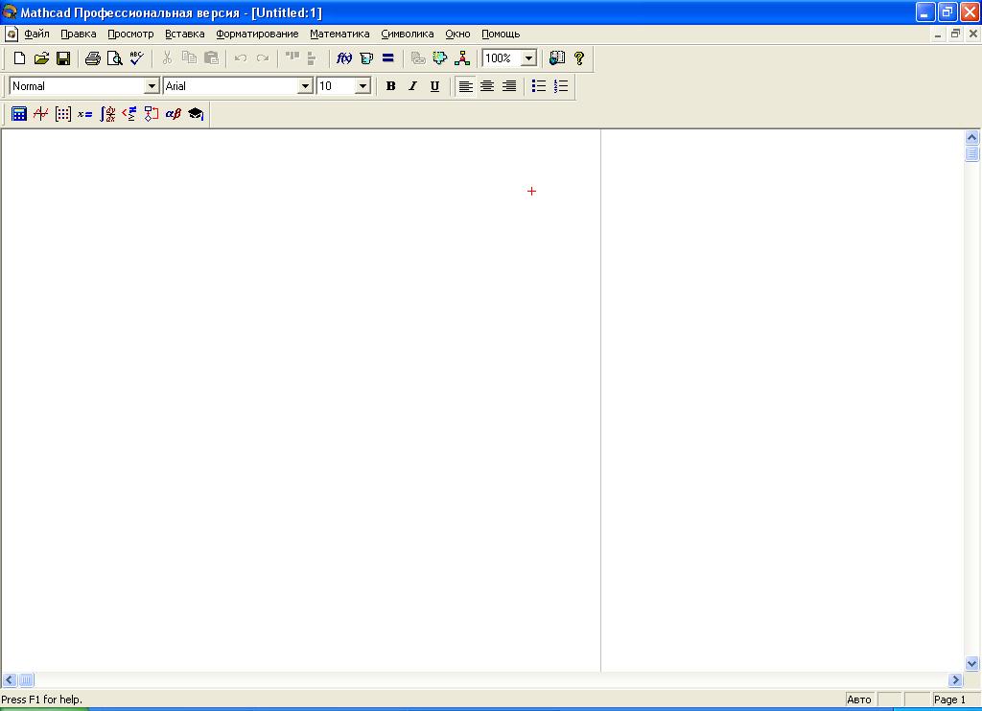Print the worksheet using the printer icon
Image resolution: width=982 pixels, height=711 pixels.
coord(93,58)
